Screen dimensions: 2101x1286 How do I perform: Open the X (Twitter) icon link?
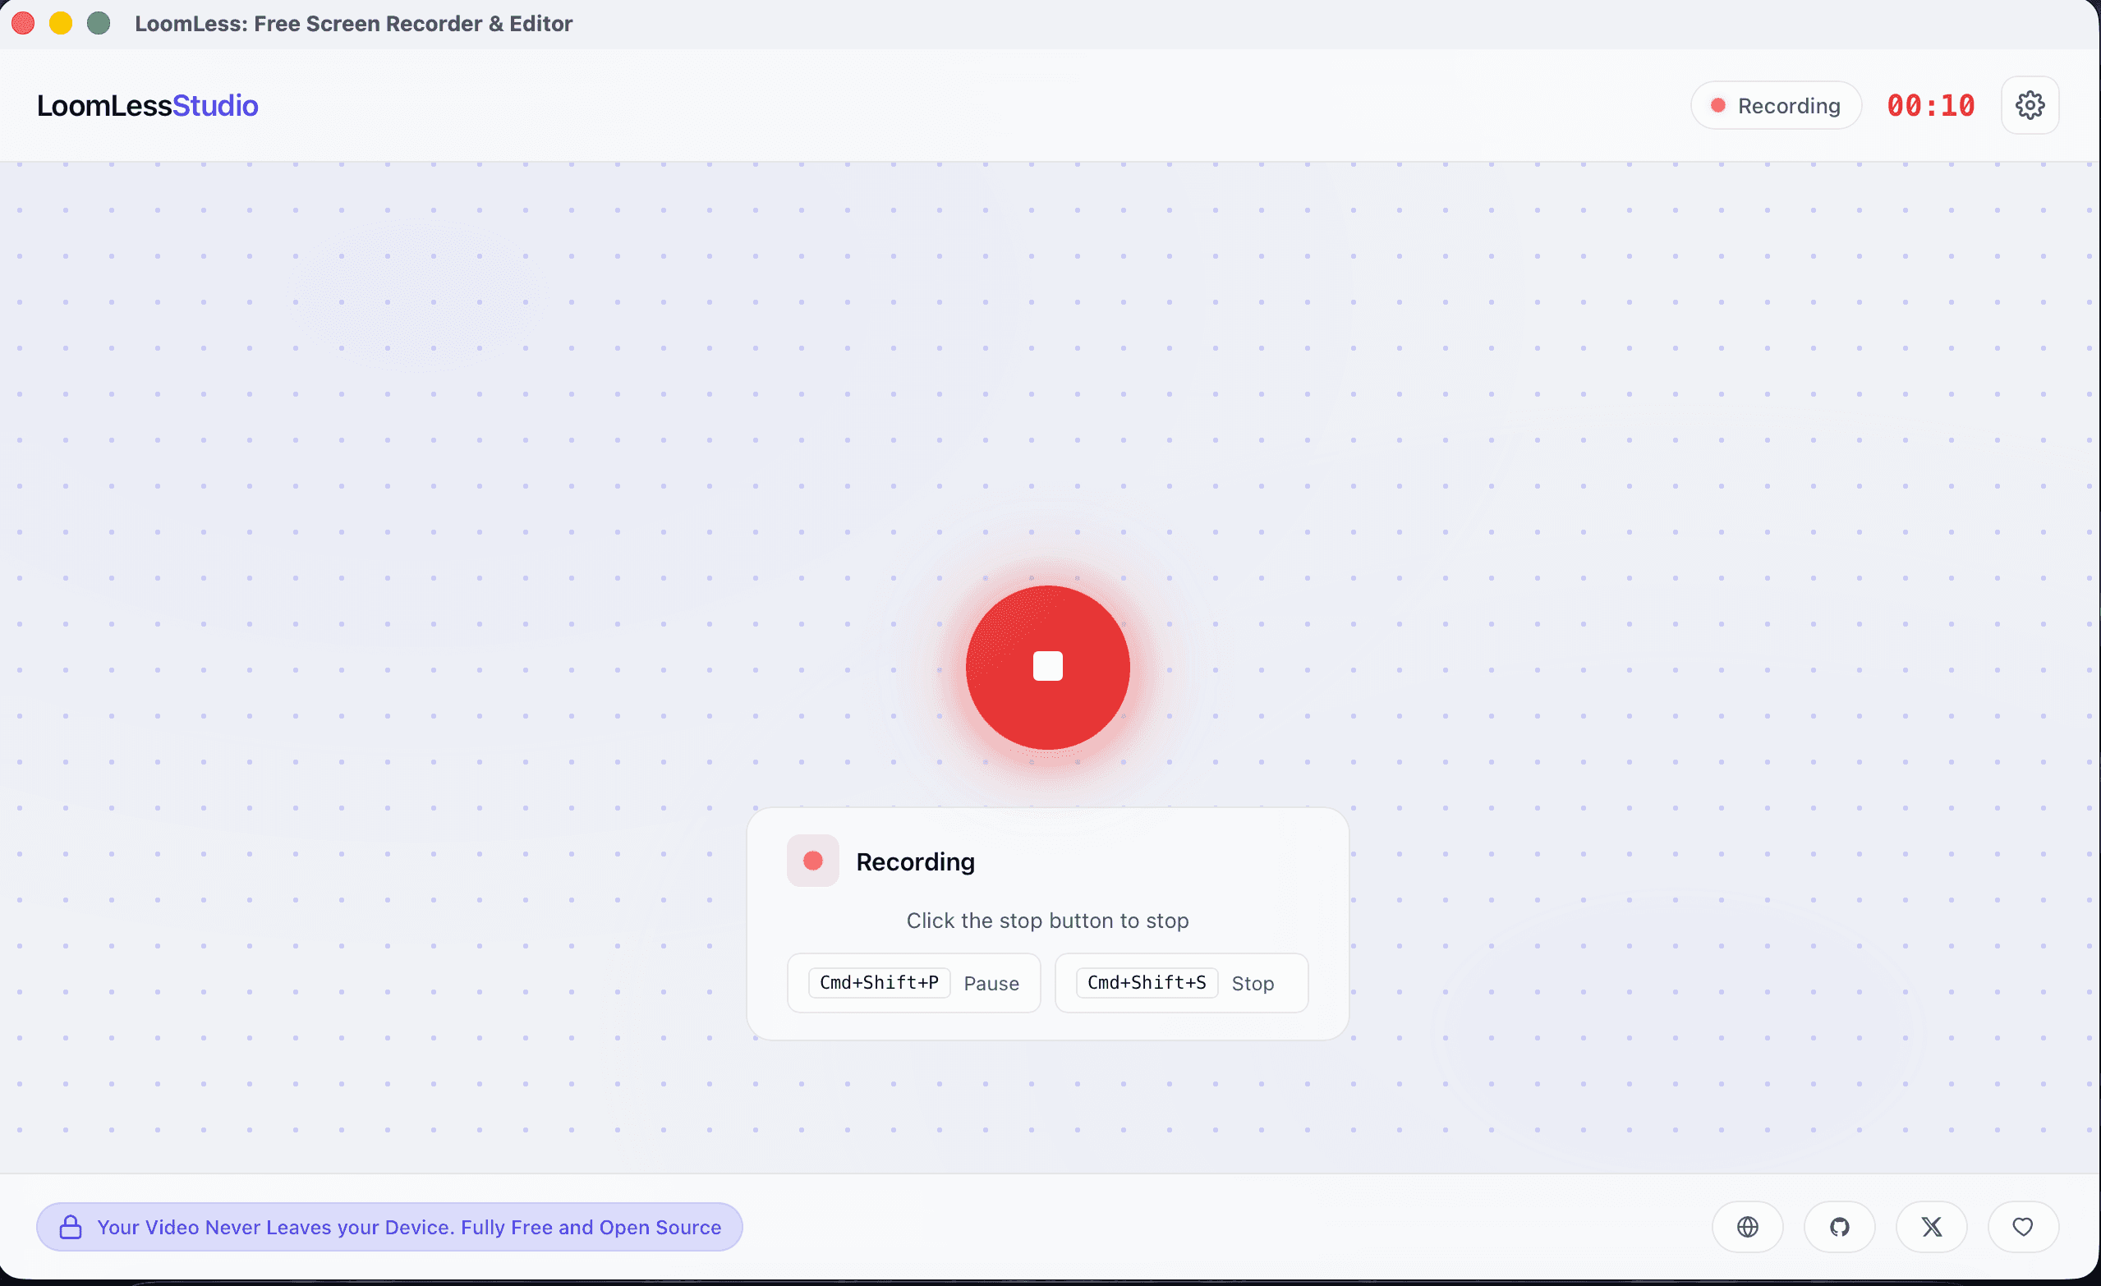(1931, 1226)
